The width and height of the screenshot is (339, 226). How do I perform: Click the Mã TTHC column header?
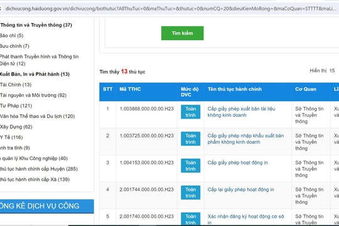130,89
